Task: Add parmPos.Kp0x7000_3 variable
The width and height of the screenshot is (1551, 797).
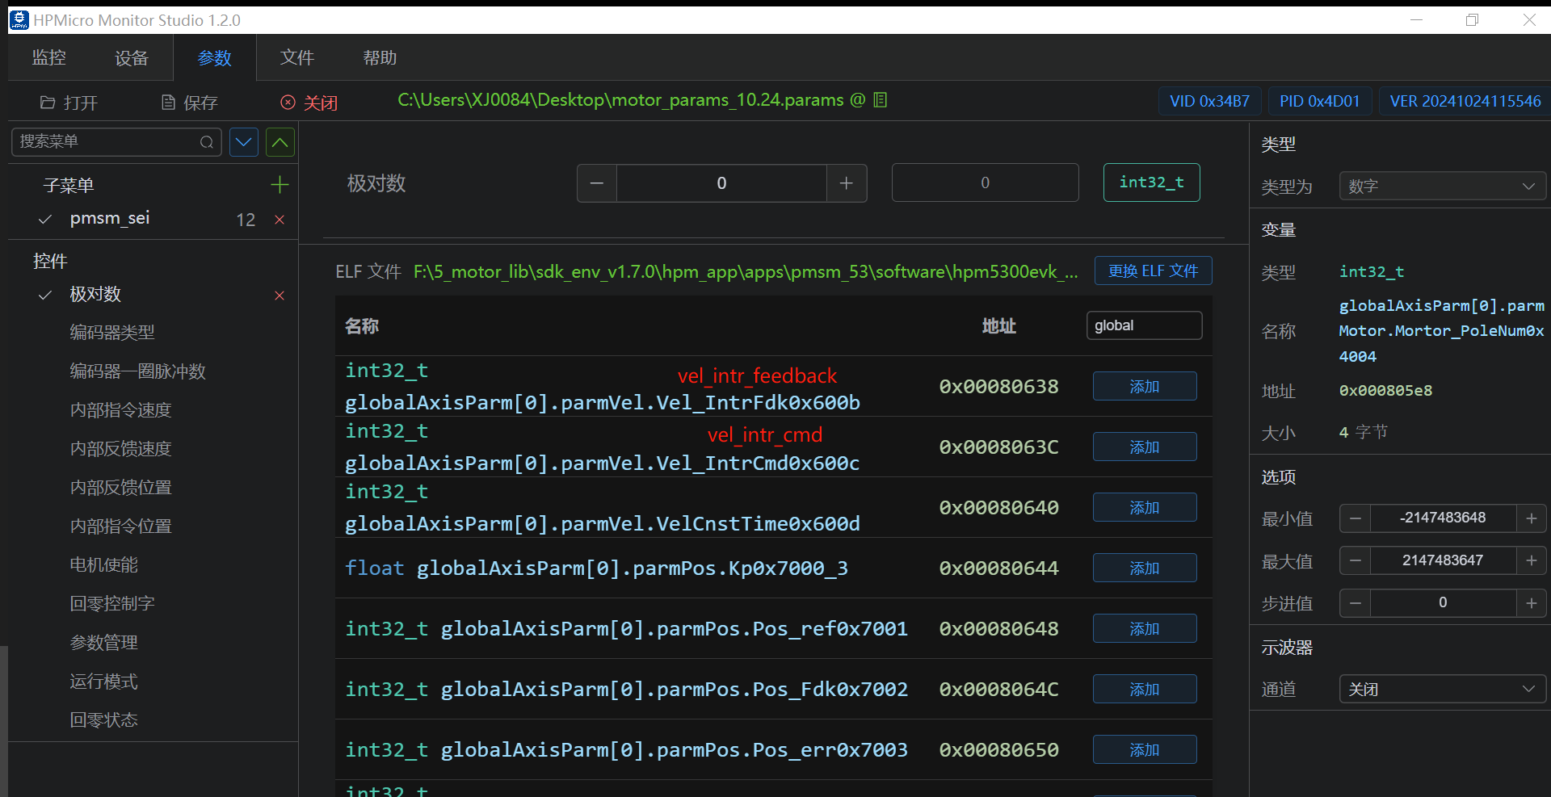Action: (x=1145, y=568)
